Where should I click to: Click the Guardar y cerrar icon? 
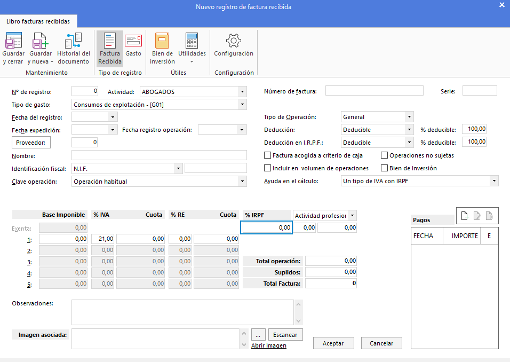coord(13,48)
